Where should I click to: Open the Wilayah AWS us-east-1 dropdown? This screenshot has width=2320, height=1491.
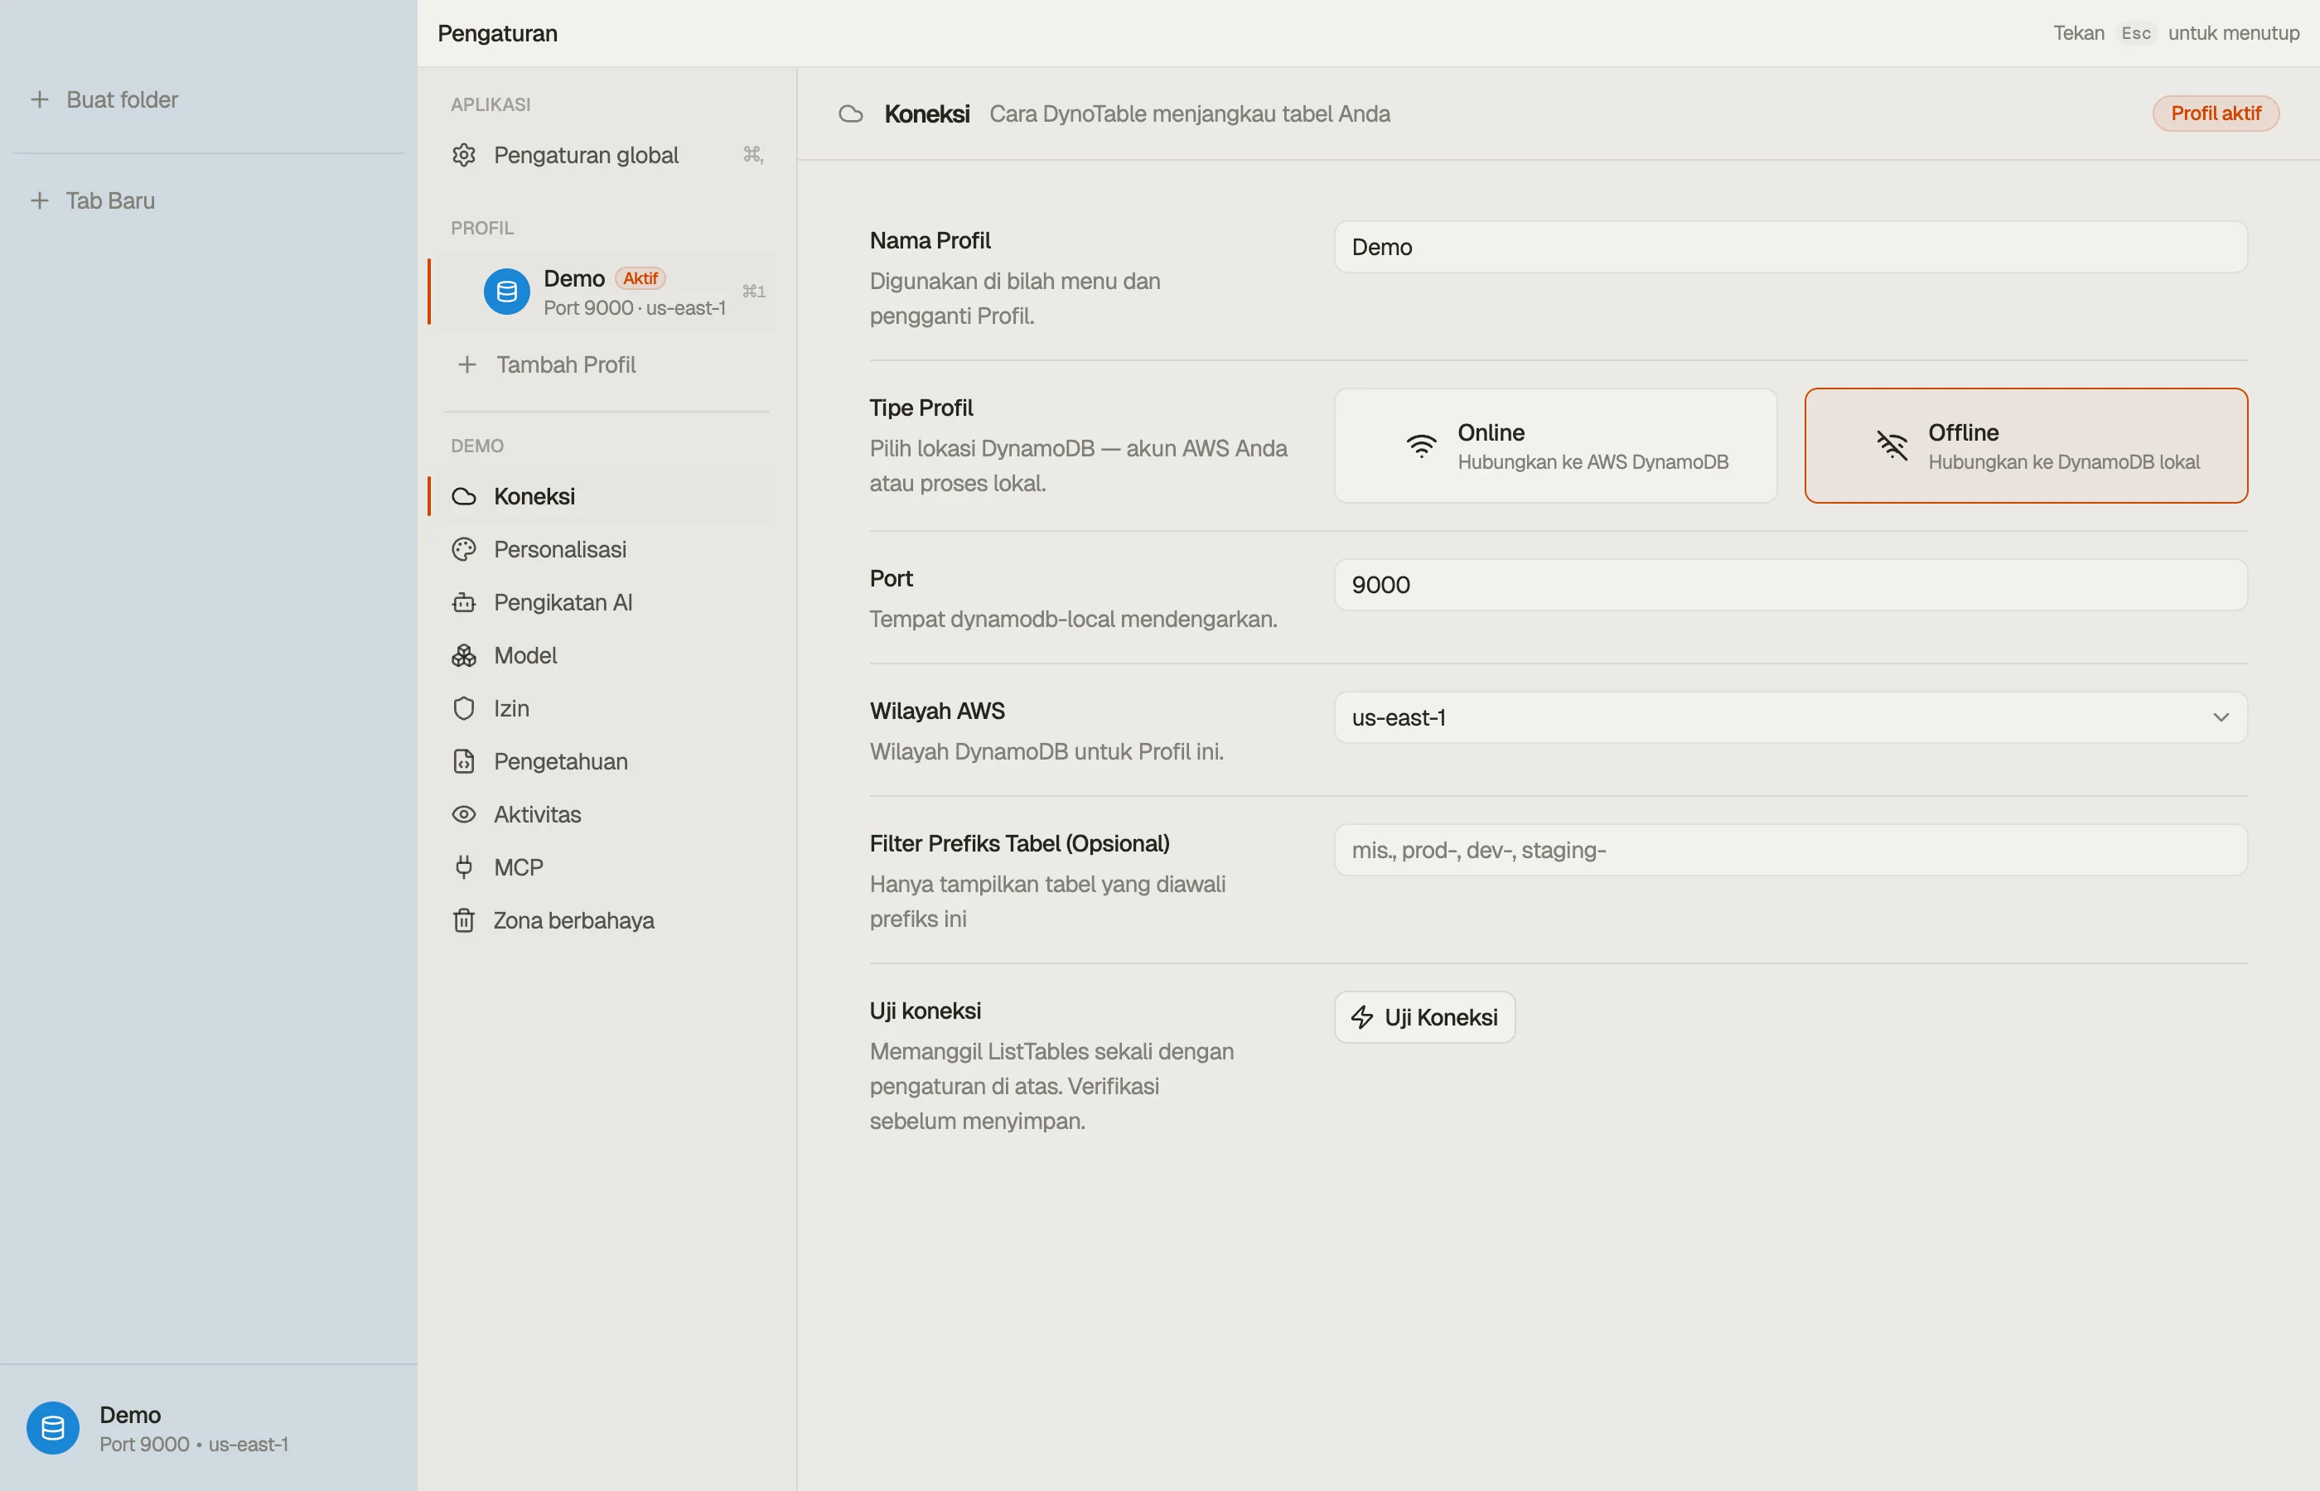tap(1791, 717)
